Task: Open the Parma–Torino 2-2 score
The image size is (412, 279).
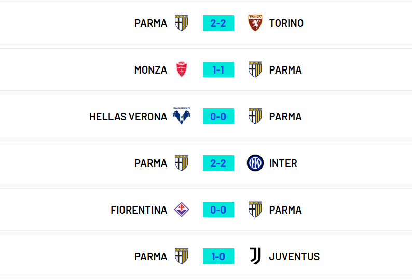Action: click(x=218, y=23)
